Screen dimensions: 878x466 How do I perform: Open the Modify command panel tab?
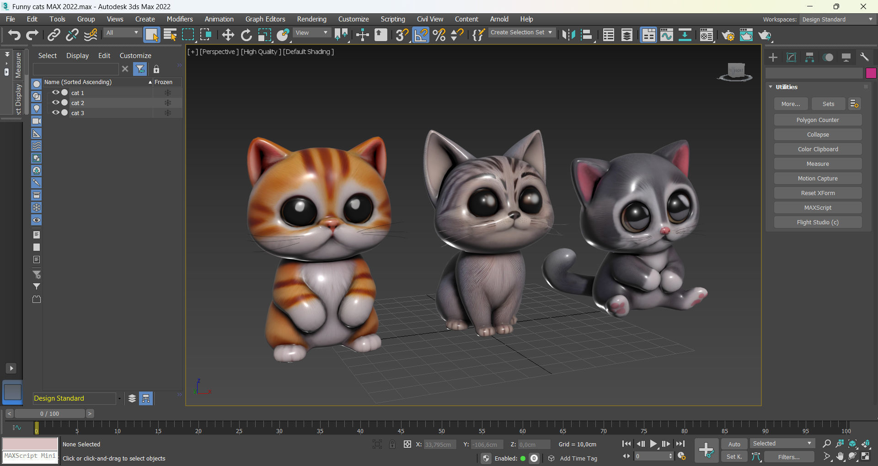point(791,57)
